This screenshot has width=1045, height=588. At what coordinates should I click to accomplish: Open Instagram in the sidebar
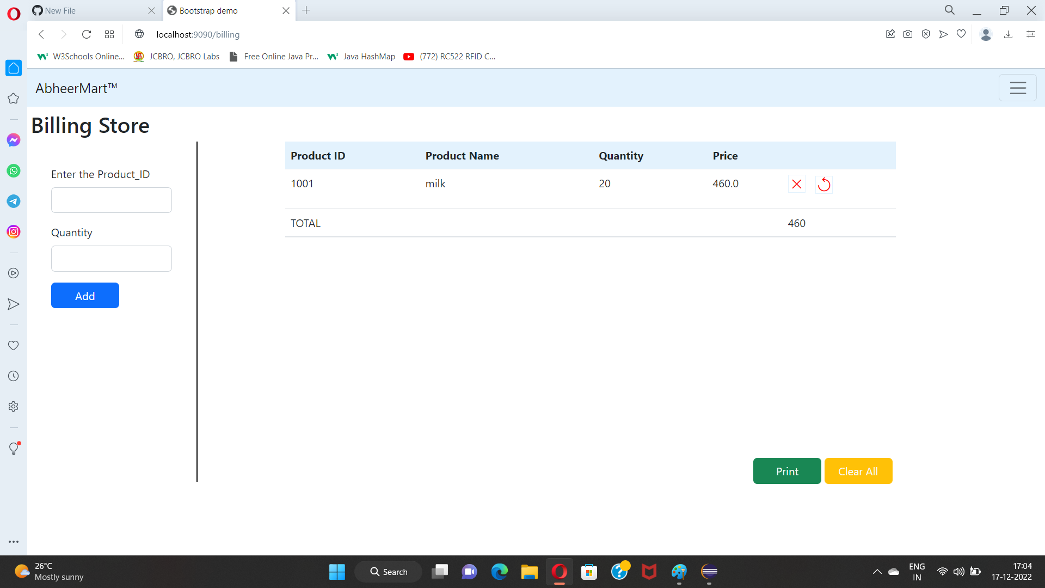[x=13, y=231]
